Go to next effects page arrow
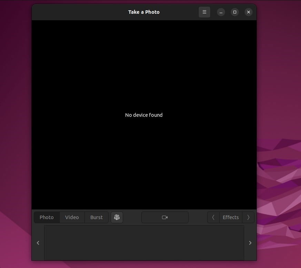Screen dimensions: 301x268 [x=248, y=217]
